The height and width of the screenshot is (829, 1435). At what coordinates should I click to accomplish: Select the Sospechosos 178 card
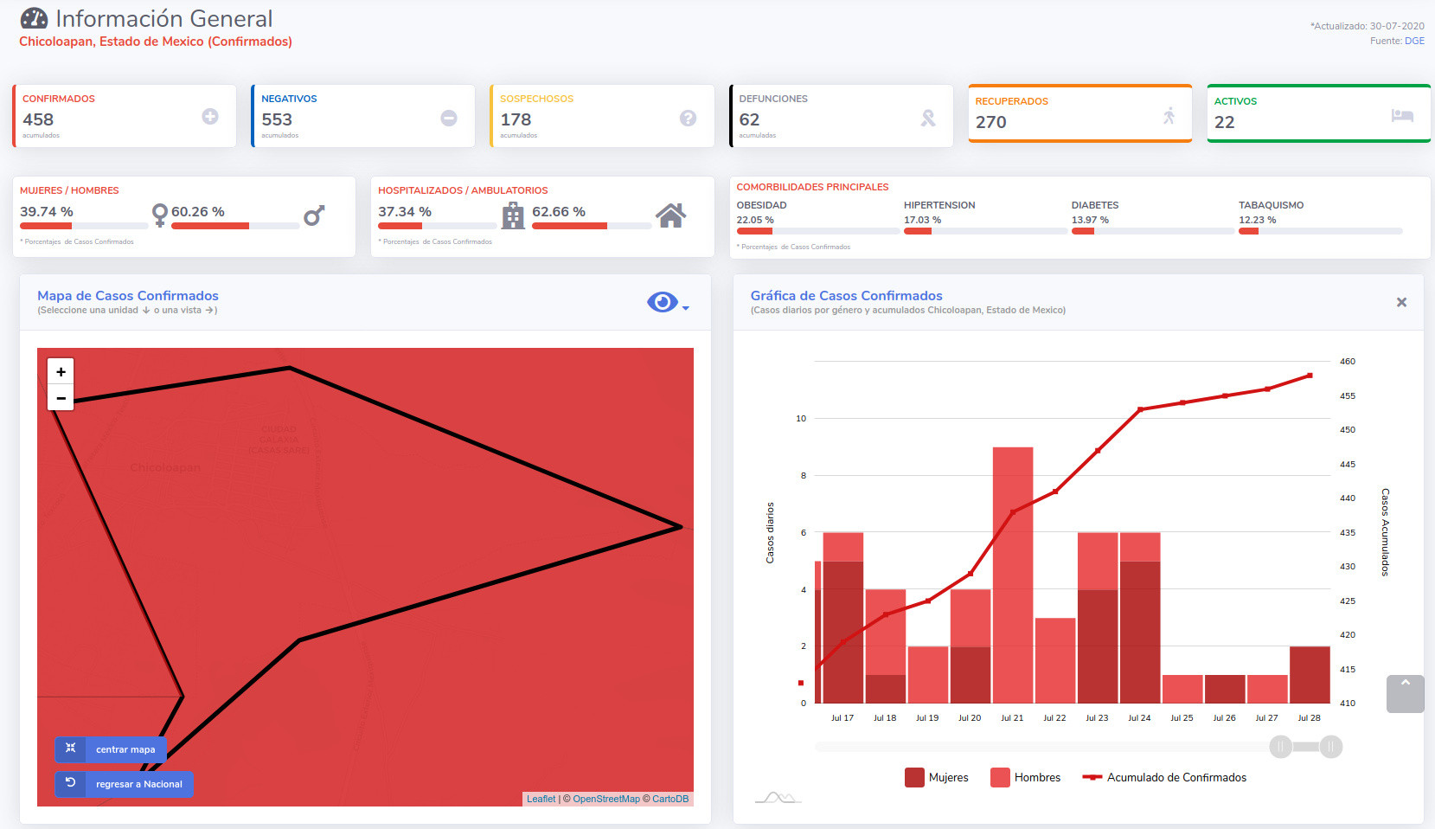pos(602,116)
